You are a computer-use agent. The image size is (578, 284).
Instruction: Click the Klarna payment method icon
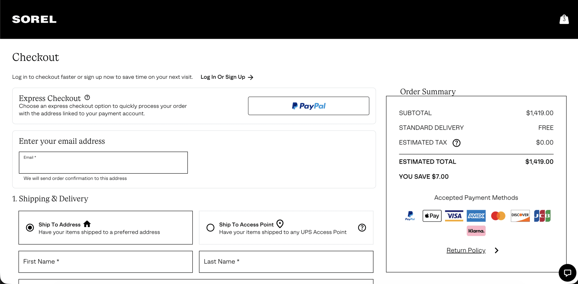click(476, 231)
